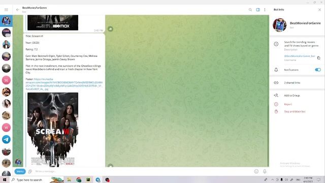
Task: Click the bot avatar beside the Scream message
Action: tap(18, 162)
